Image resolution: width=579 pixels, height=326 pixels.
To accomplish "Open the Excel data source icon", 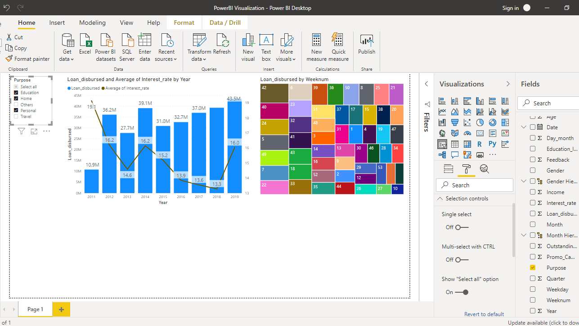I will [x=85, y=41].
